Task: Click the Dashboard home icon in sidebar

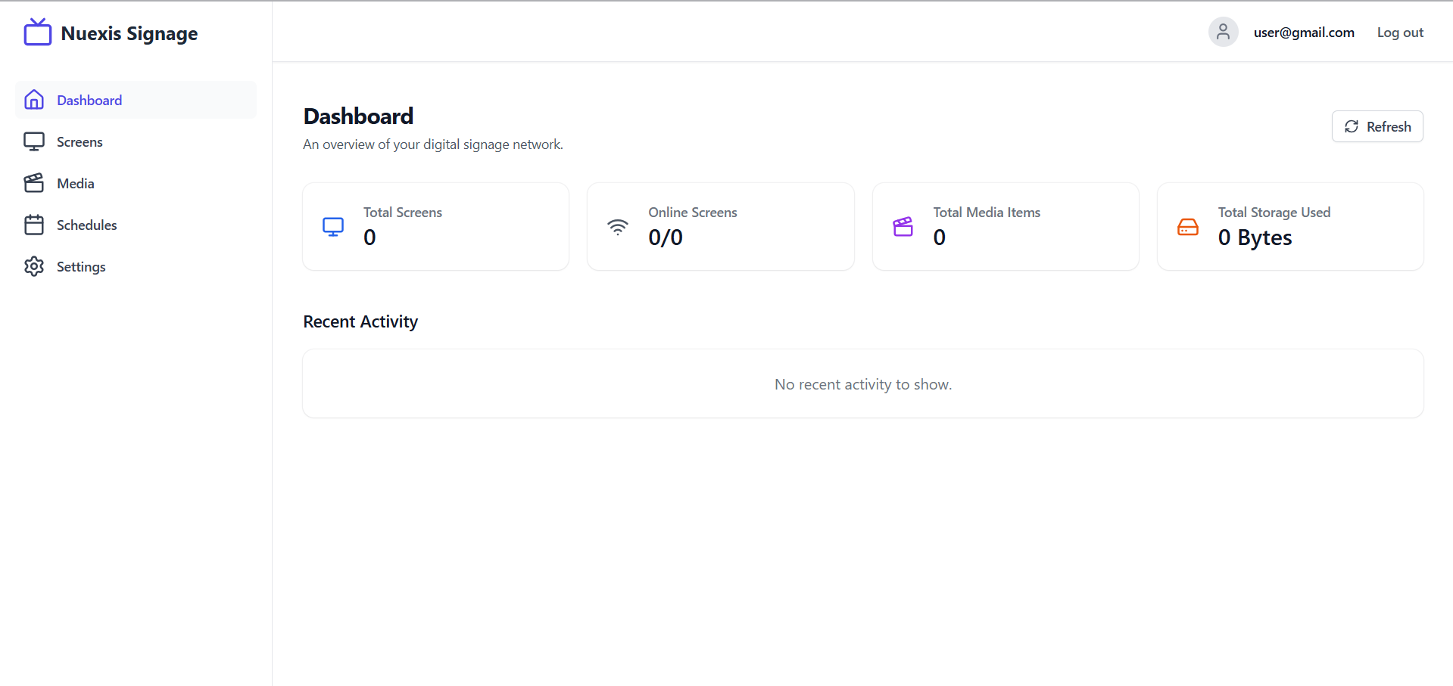Action: [x=34, y=100]
